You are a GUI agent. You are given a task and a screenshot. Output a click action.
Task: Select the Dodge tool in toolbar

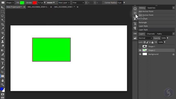tap(2, 59)
